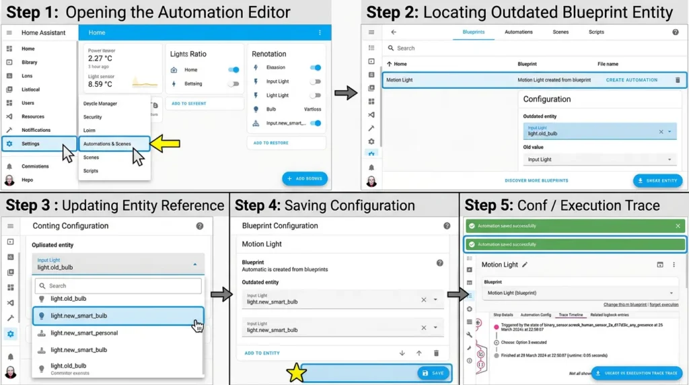689x385 pixels.
Task: Toggle the Light Light switch in Renotation
Action: pyautogui.click(x=316, y=96)
